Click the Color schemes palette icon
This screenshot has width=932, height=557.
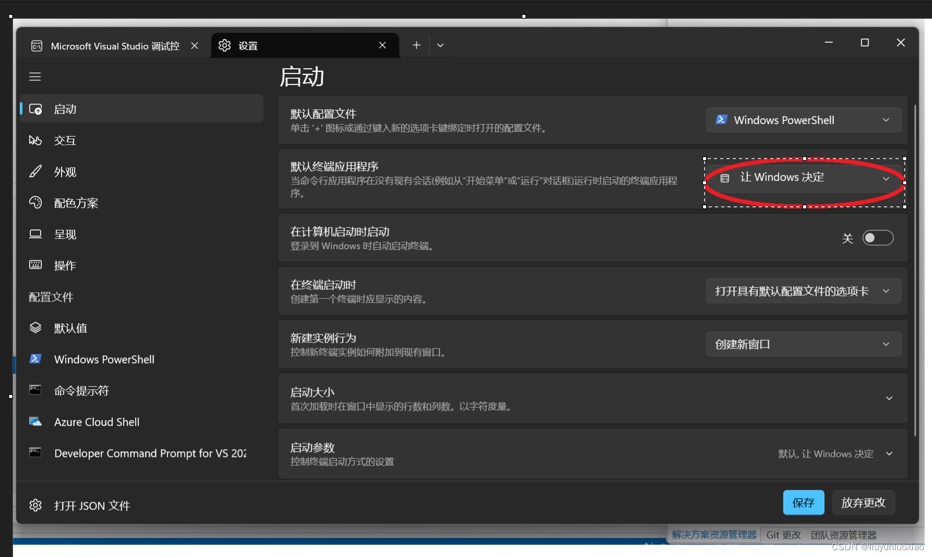tap(35, 203)
